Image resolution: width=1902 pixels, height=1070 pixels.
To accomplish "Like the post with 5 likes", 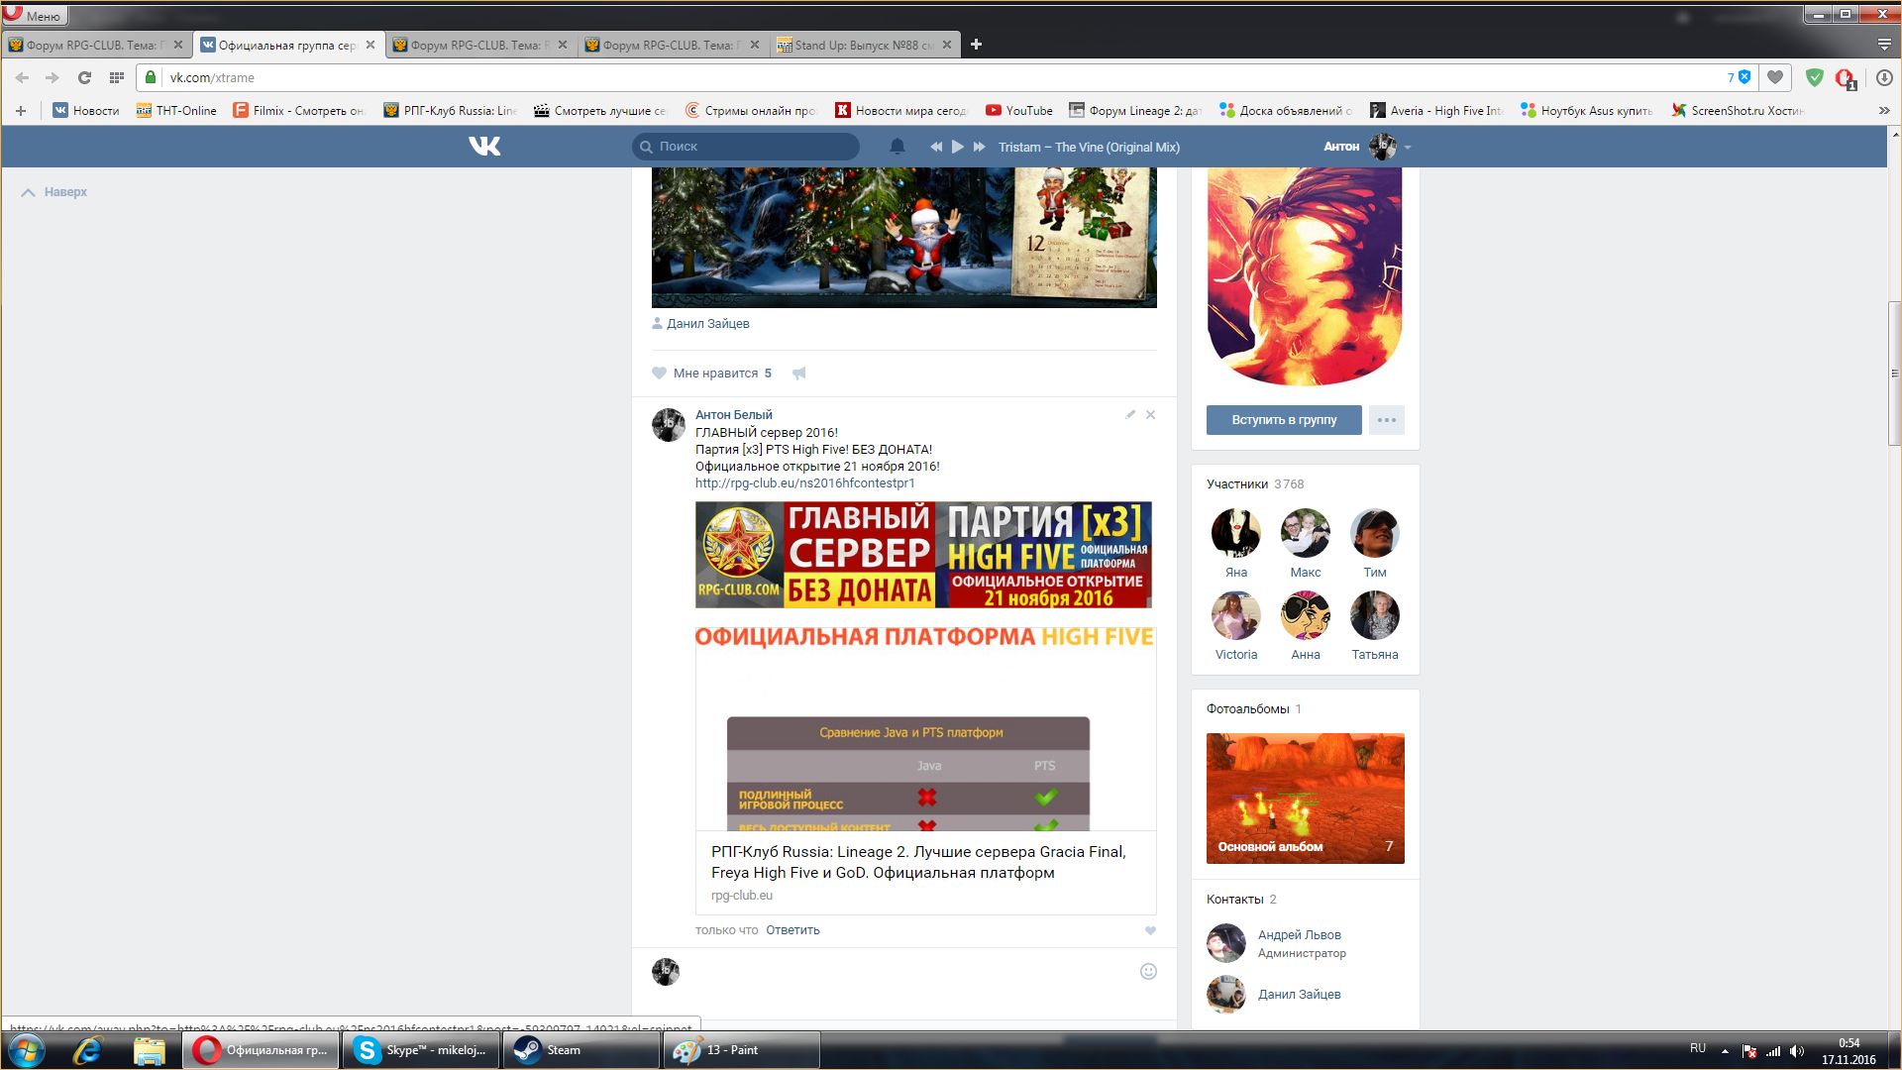I will point(659,374).
